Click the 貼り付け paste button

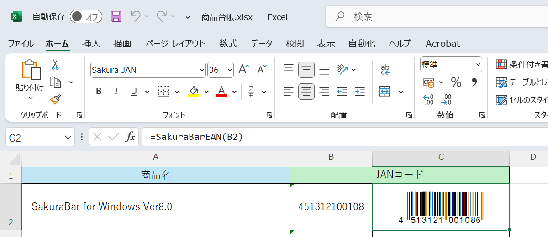coord(30,76)
